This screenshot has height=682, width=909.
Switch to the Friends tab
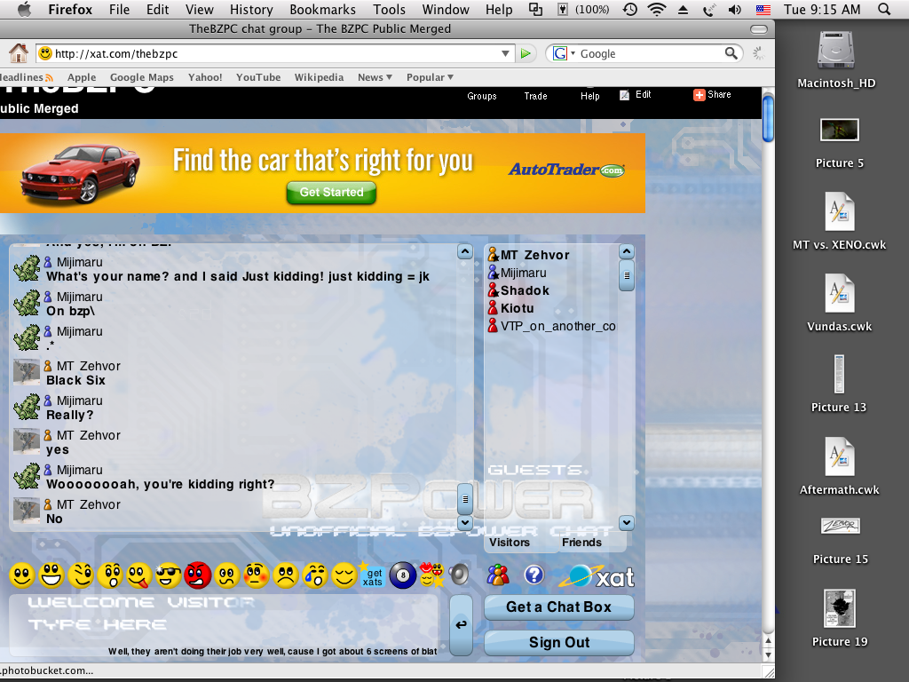(581, 543)
